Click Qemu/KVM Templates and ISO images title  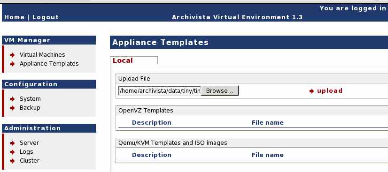(172, 142)
